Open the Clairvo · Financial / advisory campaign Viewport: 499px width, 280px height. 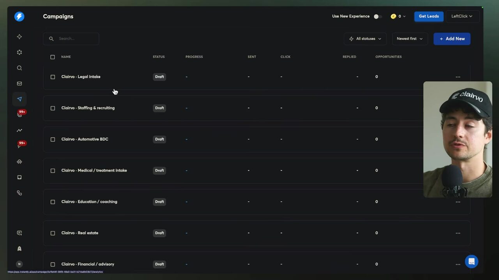tap(88, 264)
